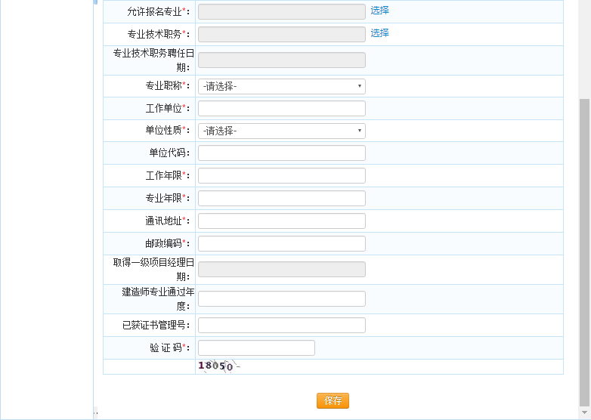Click the 已获证书管理号 text field
This screenshot has height=420, width=591.
281,325
